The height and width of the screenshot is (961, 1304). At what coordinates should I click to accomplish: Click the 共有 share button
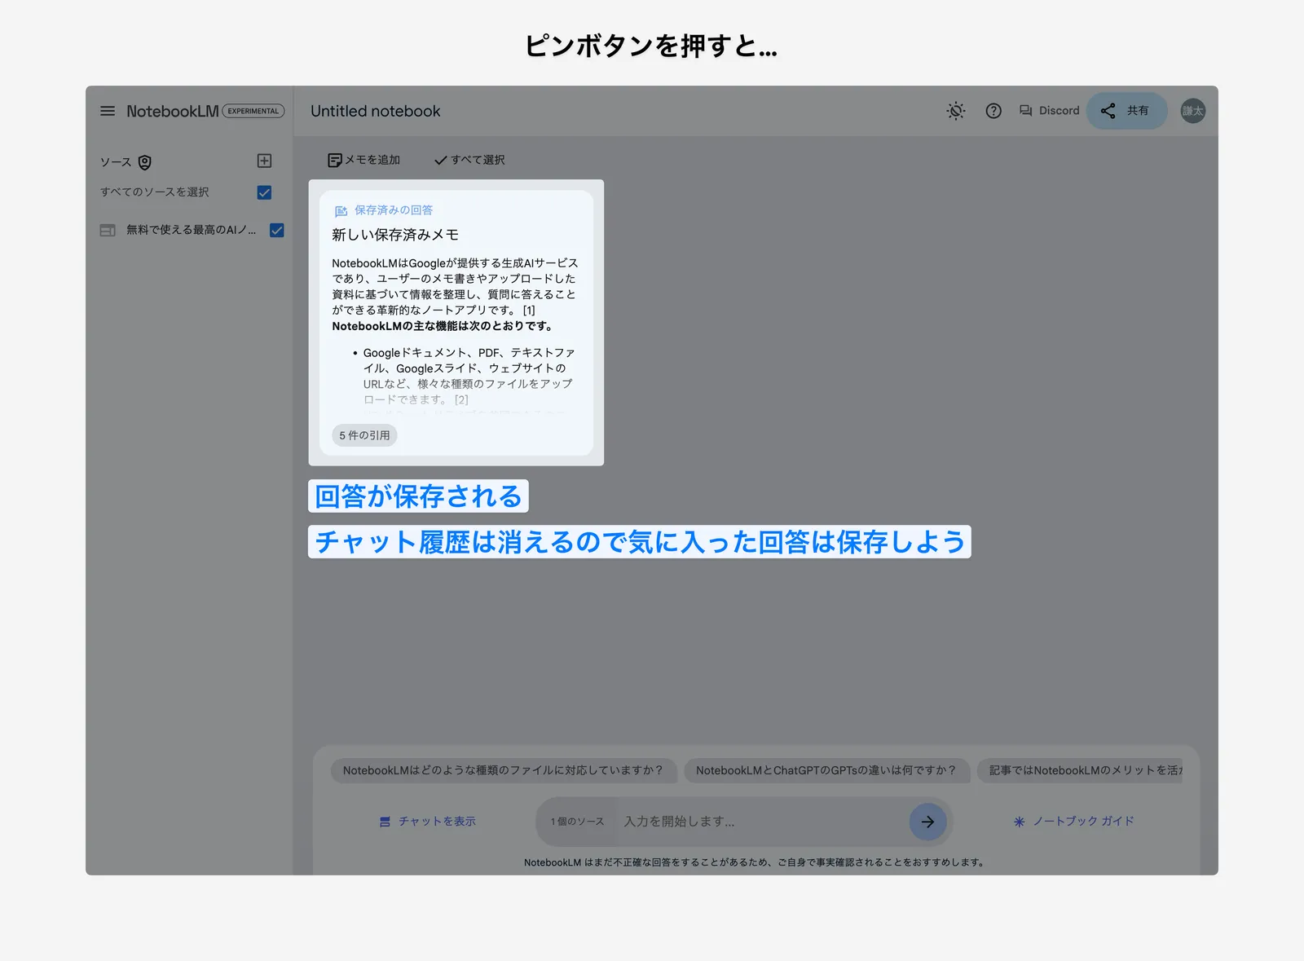click(x=1126, y=111)
